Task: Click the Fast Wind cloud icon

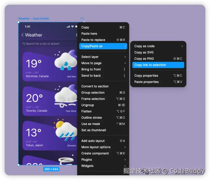Action: click(x=65, y=96)
